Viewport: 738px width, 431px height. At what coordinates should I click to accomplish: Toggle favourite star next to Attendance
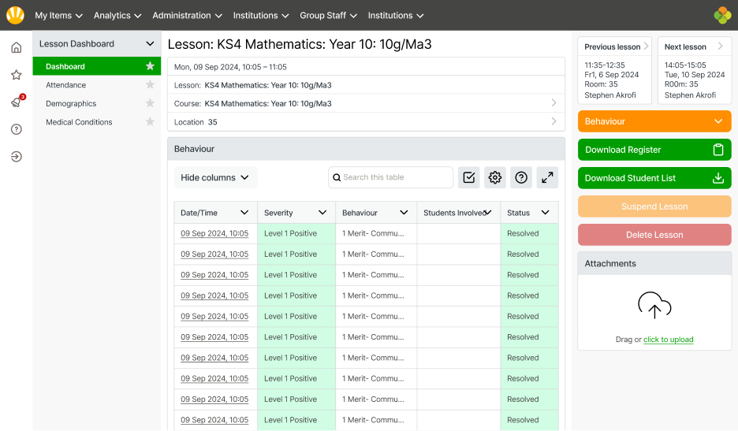[150, 85]
